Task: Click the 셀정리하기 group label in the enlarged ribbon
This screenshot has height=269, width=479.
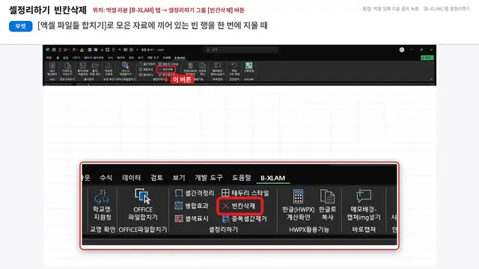Action: click(223, 229)
